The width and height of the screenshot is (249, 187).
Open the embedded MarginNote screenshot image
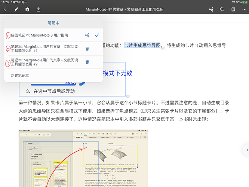click(x=83, y=158)
